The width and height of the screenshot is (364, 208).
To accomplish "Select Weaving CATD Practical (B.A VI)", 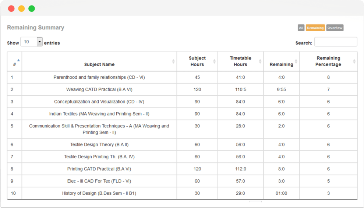I will pyautogui.click(x=99, y=89).
